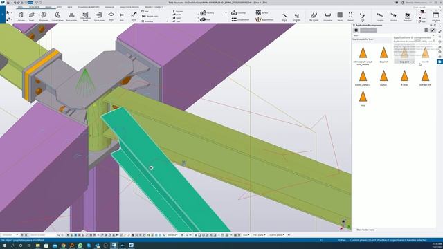
Task: Select the Curved beam tool
Action: click(57, 17)
